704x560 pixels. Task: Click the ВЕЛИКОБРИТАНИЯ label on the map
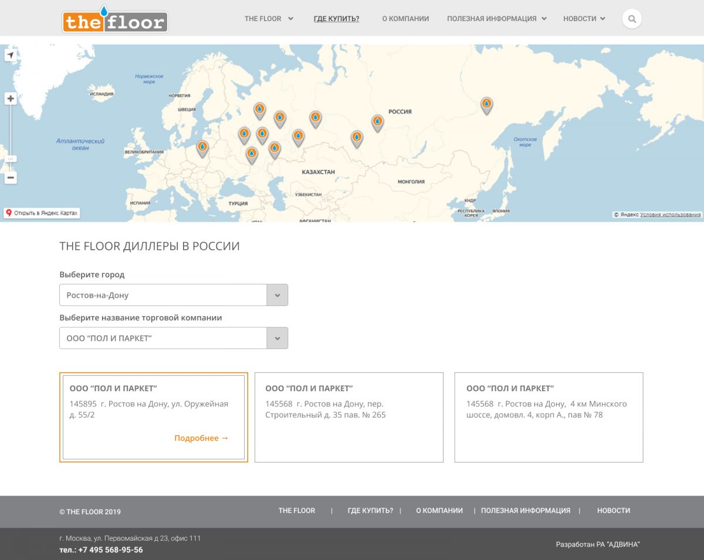[x=144, y=152]
